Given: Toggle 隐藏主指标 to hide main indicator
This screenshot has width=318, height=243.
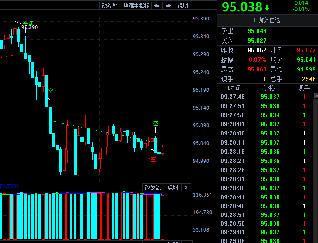Looking at the screenshot, I should (x=136, y=6).
